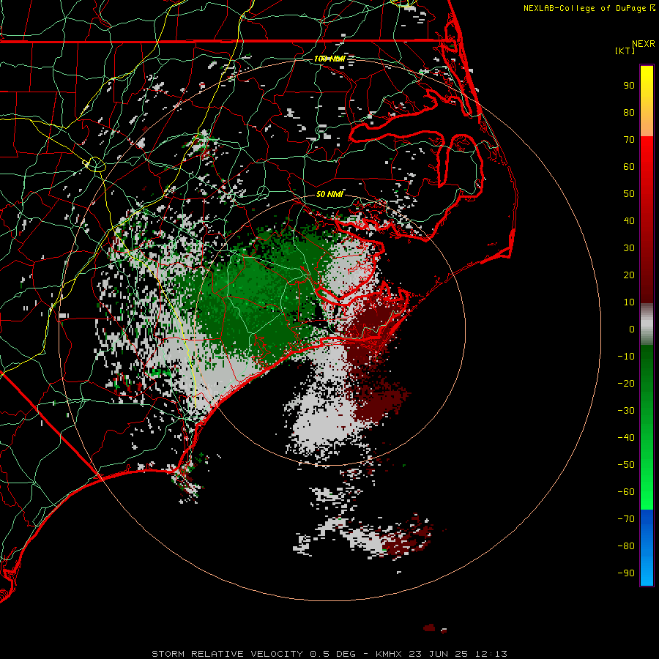The width and height of the screenshot is (659, 659).
Task: Click the -50 value on the velocity scale
Action: 626,464
